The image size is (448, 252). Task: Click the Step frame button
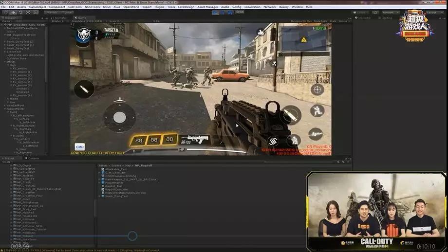[230, 12]
